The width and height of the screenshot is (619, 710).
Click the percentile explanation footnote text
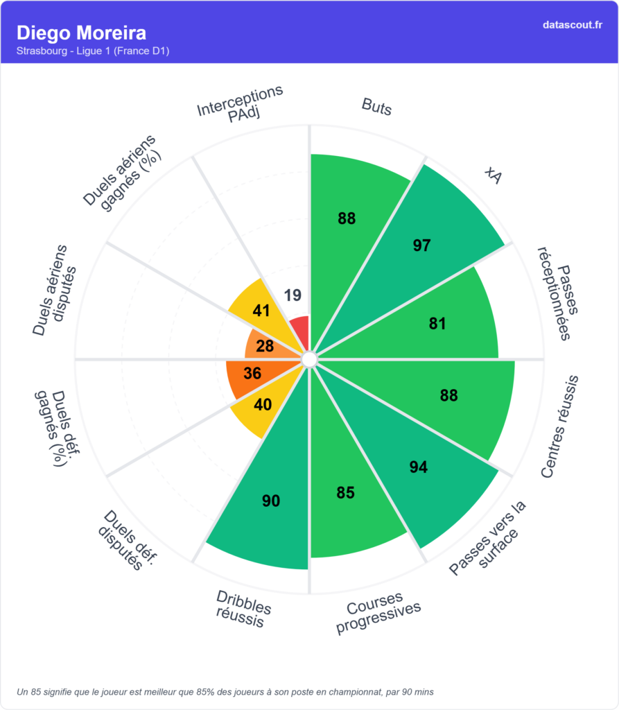[x=225, y=691]
